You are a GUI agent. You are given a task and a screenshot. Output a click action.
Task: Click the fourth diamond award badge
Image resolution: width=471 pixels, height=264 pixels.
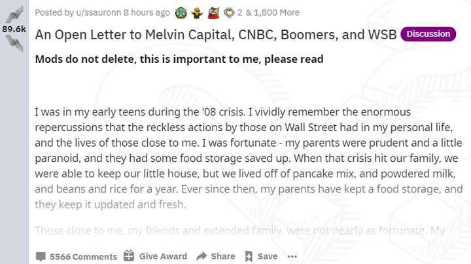pyautogui.click(x=227, y=12)
